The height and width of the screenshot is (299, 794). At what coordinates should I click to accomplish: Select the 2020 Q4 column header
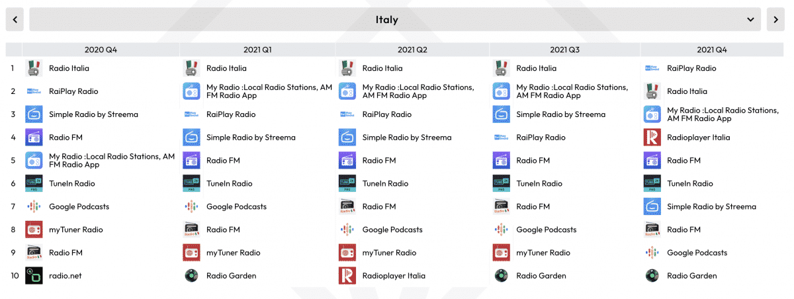(x=101, y=50)
